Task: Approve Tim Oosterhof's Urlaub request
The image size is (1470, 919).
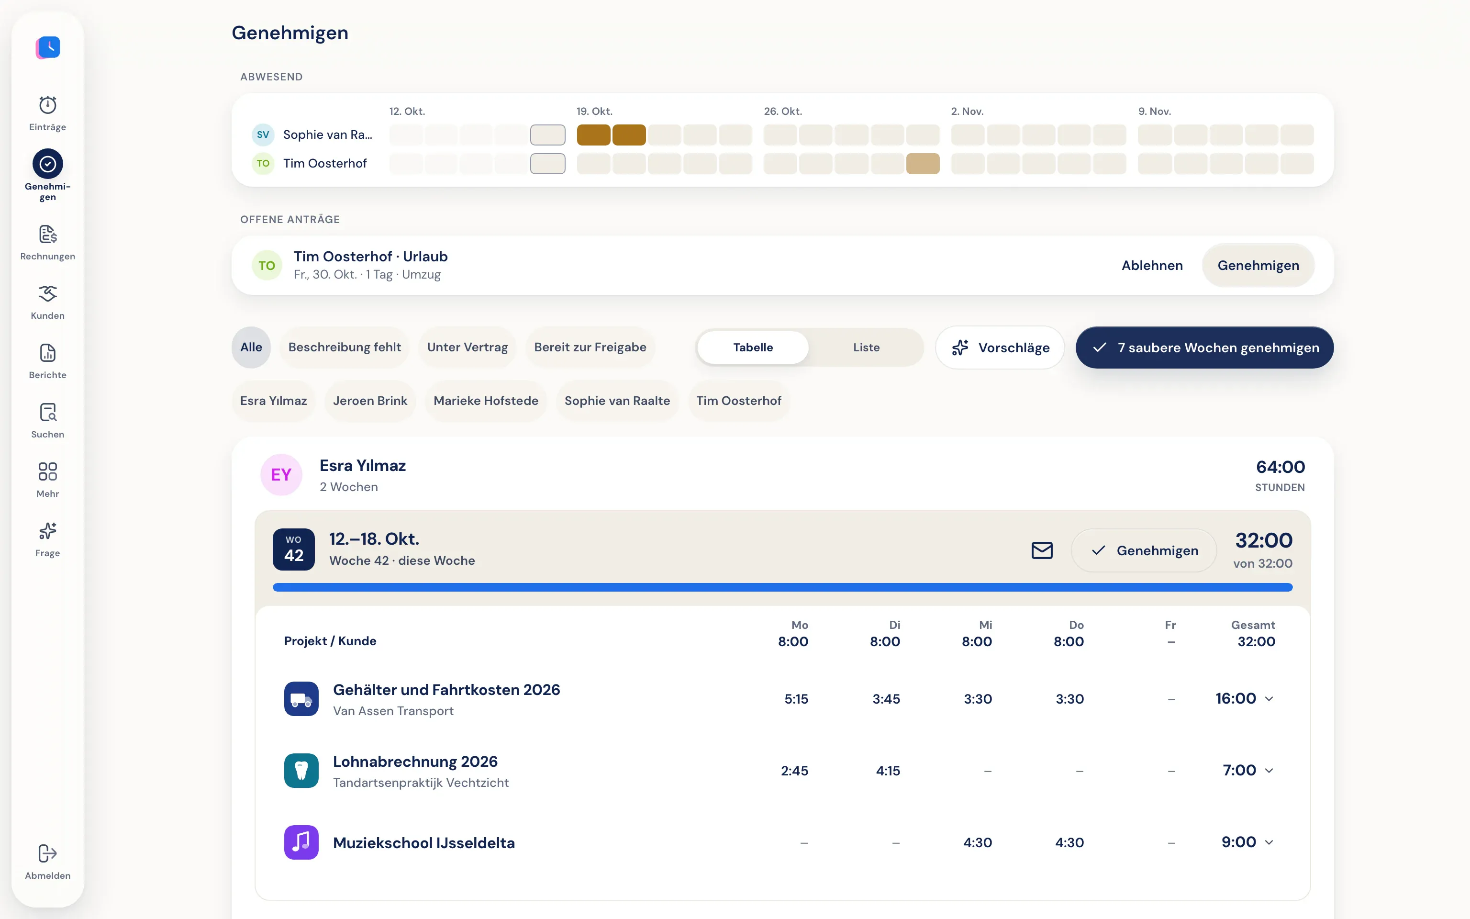Action: [1258, 265]
